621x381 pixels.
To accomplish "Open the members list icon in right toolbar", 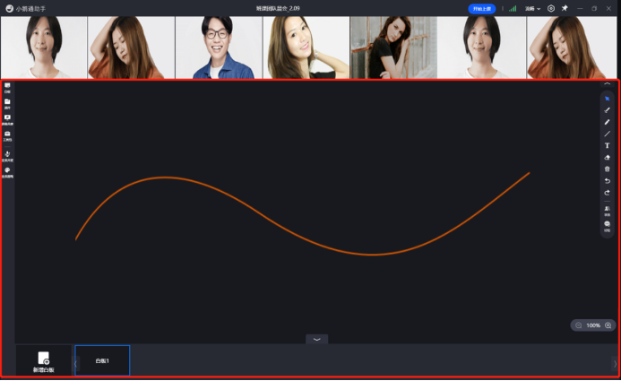I will click(608, 211).
